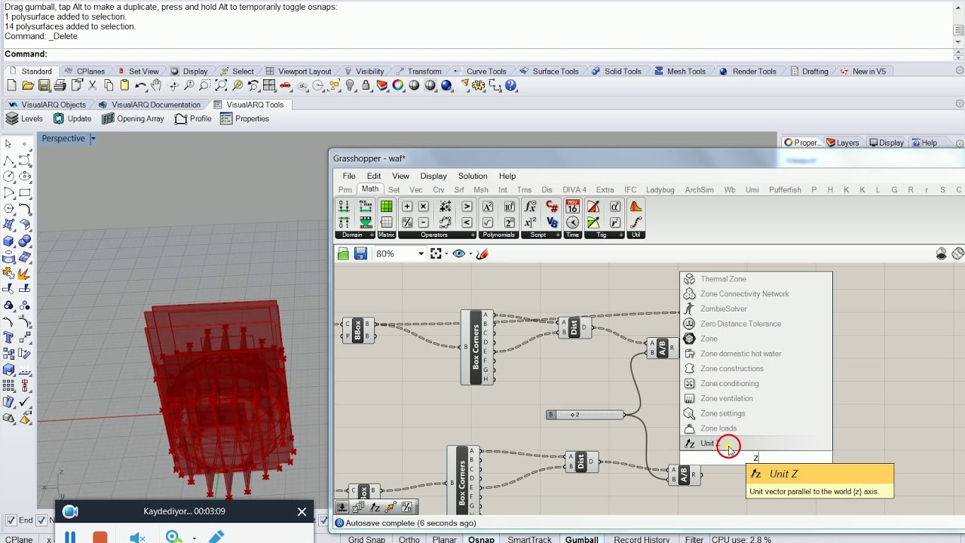The image size is (965, 543).
Task: Click the Addition operator component icon
Action: 407,207
